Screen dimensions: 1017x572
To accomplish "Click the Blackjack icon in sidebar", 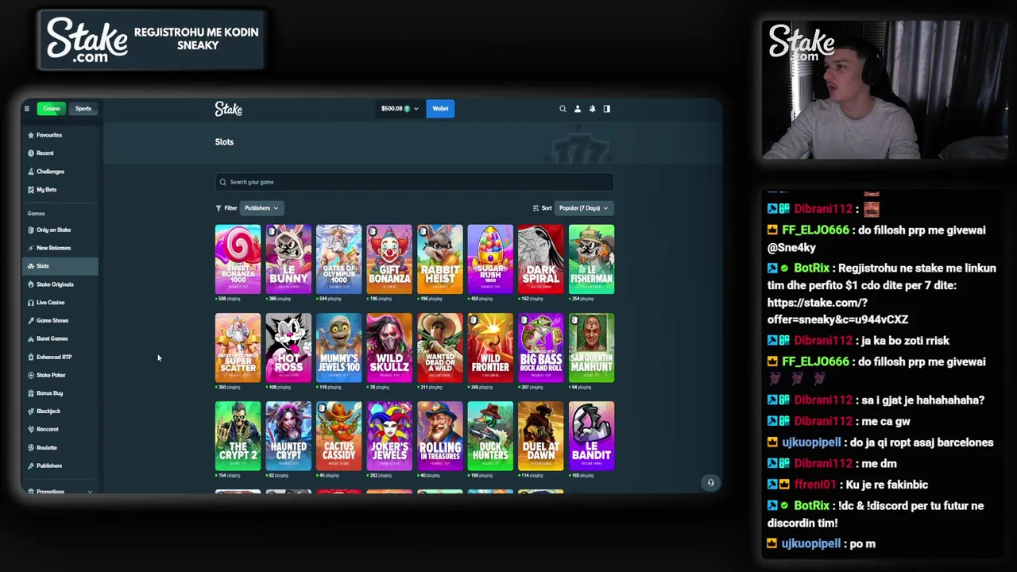I will (30, 412).
